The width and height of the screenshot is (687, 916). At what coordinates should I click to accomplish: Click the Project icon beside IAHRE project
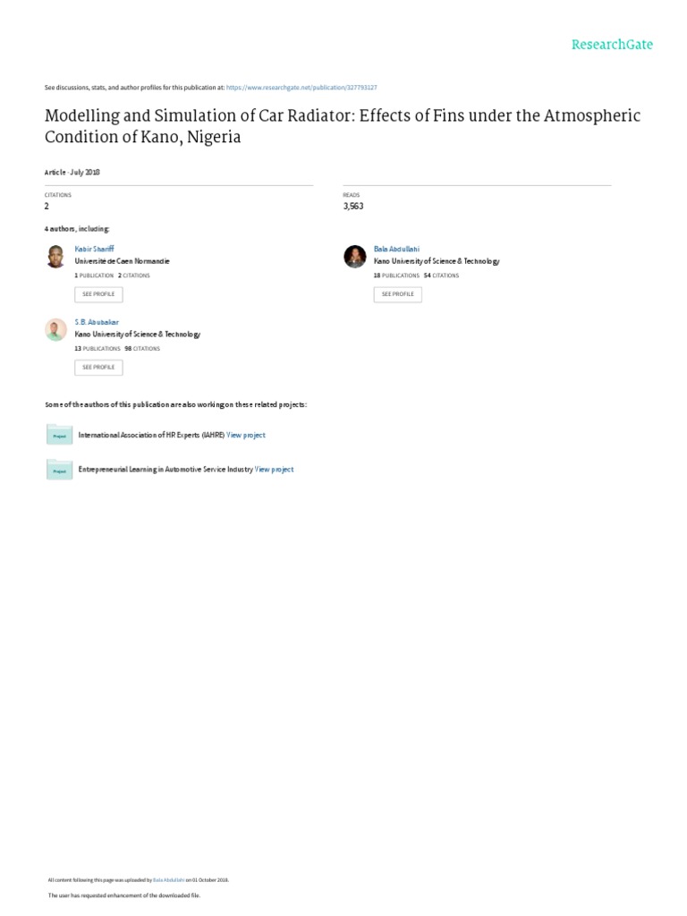(x=59, y=435)
